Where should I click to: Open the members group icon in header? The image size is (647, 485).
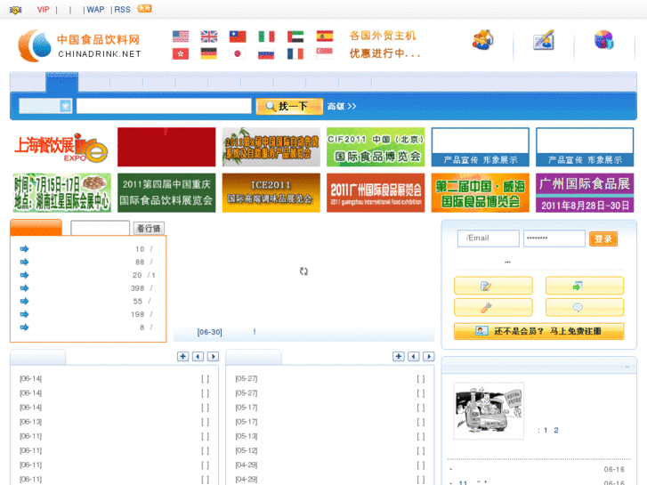[x=482, y=40]
